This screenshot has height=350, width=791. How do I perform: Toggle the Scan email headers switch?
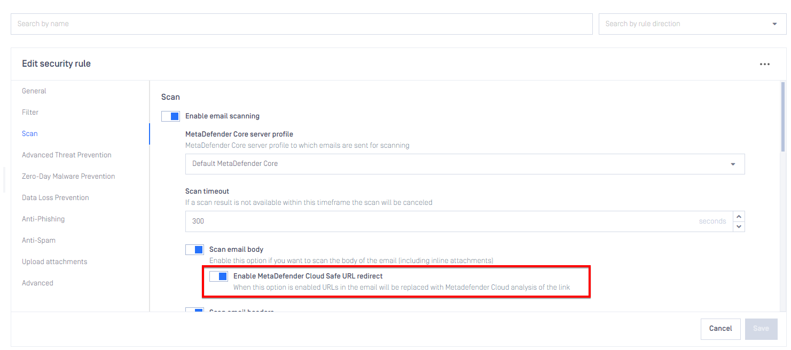point(194,310)
